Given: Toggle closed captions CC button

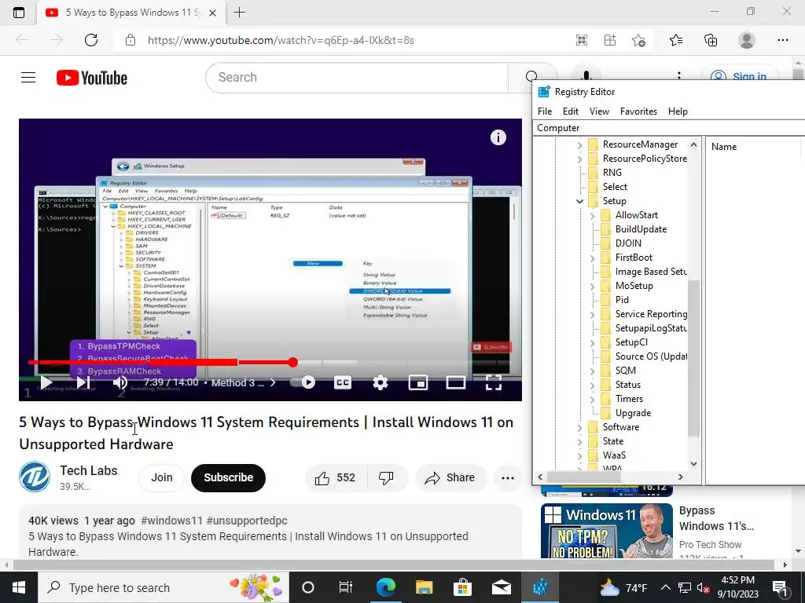Looking at the screenshot, I should [x=343, y=382].
